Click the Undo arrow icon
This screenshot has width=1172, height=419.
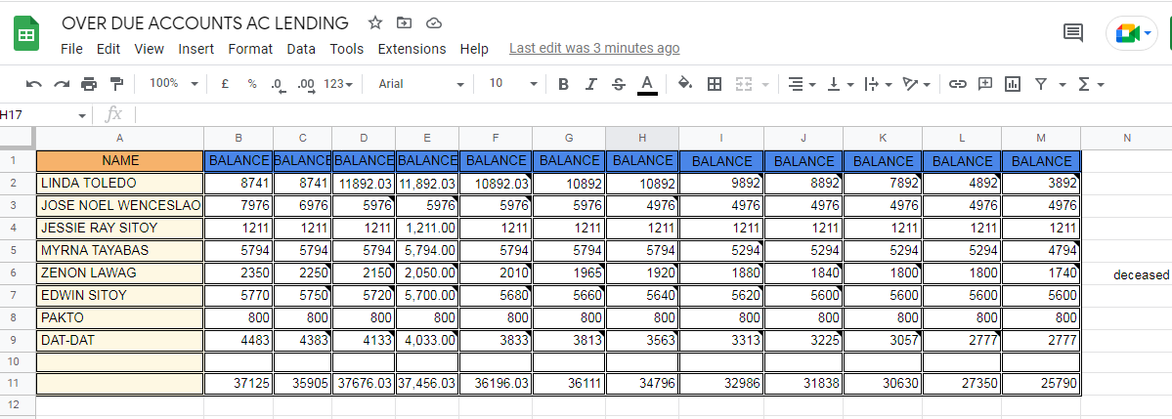(33, 84)
